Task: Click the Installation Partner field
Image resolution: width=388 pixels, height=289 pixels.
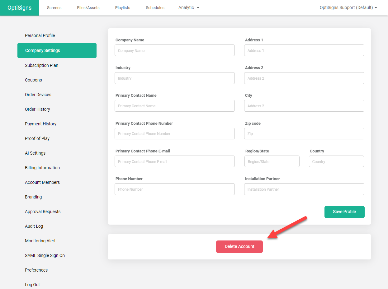Action: tap(304, 189)
